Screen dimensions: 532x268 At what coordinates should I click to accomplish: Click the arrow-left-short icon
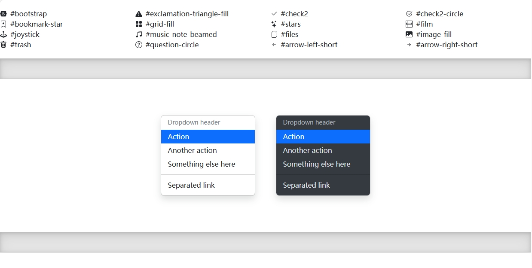point(274,45)
